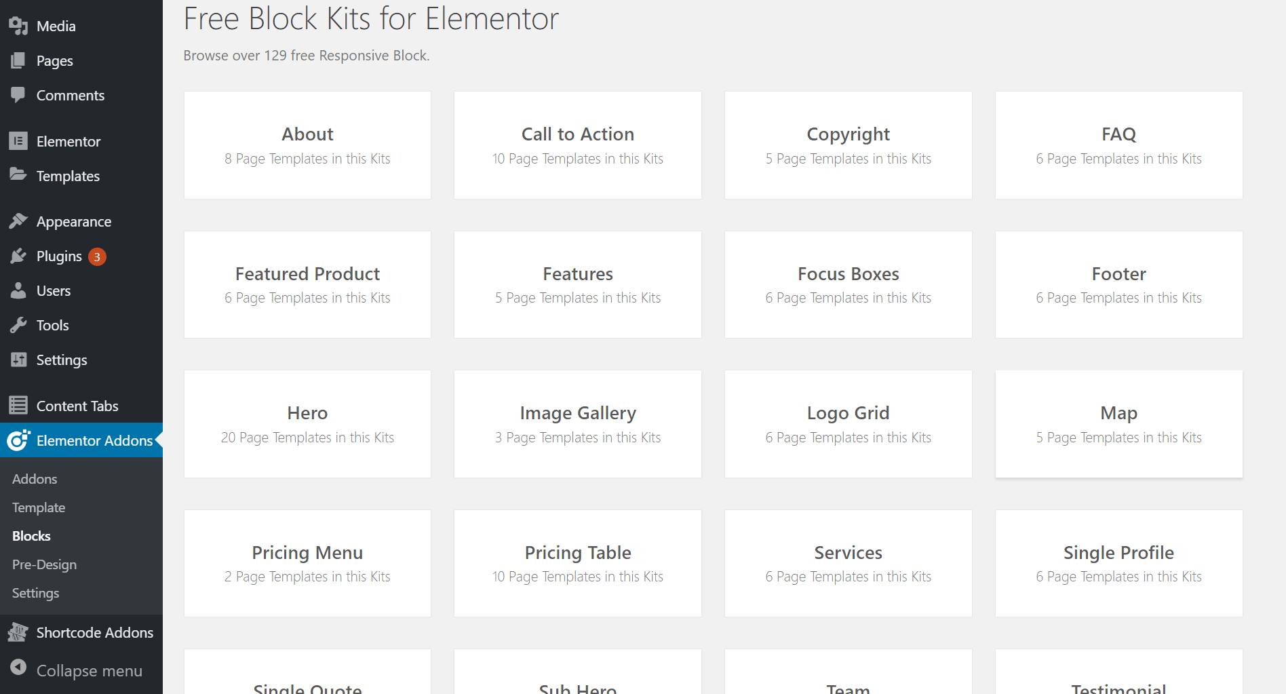Open the Call to Action kit
The image size is (1286, 694).
pos(578,145)
